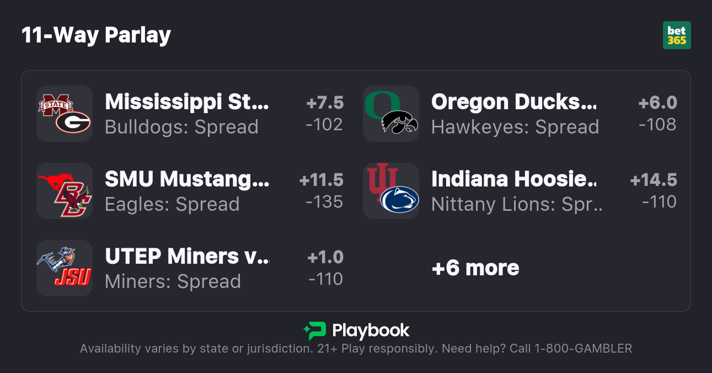Expand the "+6 more" parlay legs
712x373 pixels.
point(475,268)
